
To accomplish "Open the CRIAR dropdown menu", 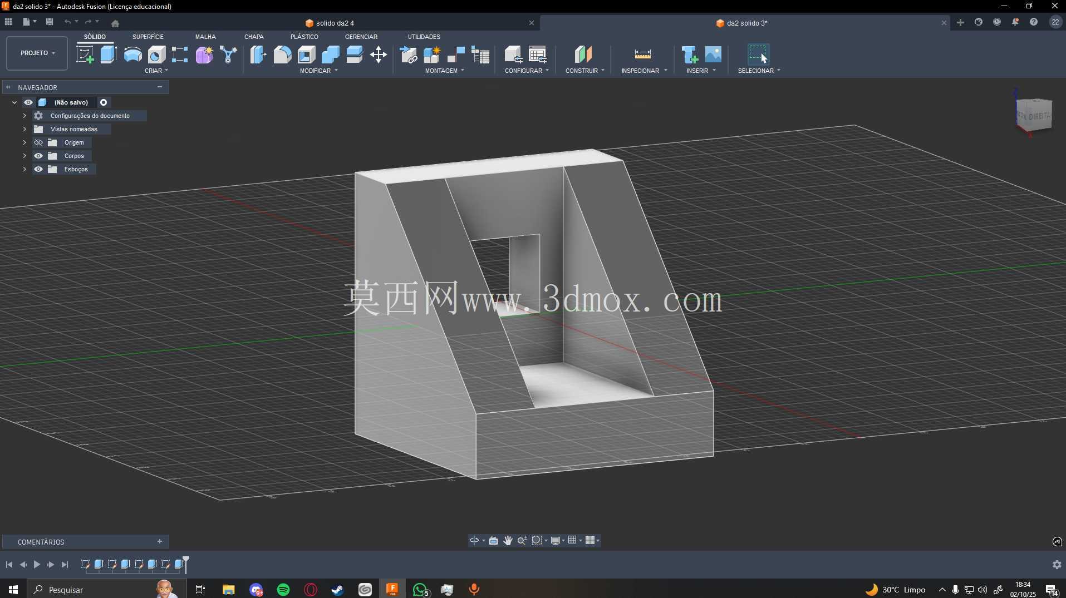I will tap(156, 71).
